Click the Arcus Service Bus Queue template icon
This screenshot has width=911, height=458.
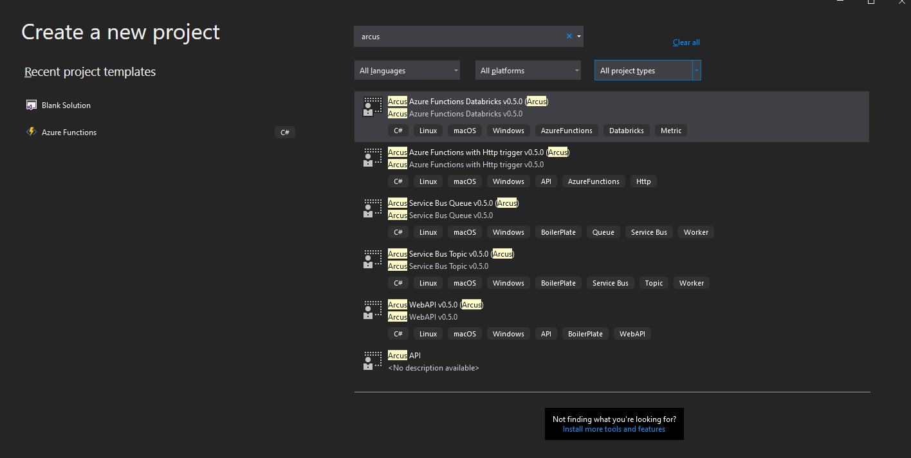pos(373,208)
